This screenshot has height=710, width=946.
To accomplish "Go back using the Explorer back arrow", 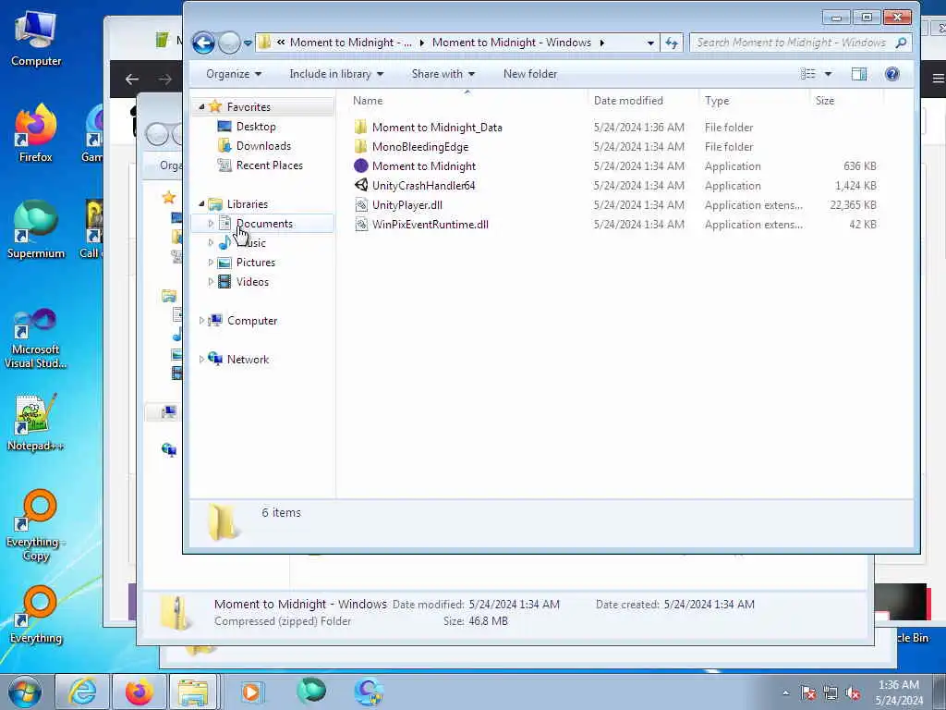I will (203, 43).
